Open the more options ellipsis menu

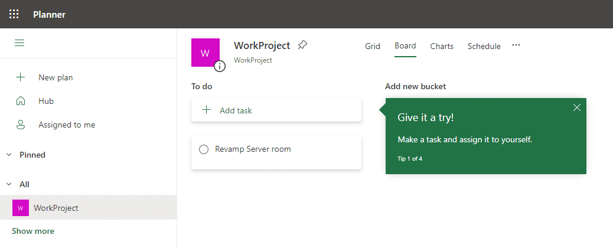coord(516,45)
